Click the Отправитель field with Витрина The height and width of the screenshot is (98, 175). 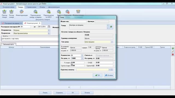[x=31, y=30]
